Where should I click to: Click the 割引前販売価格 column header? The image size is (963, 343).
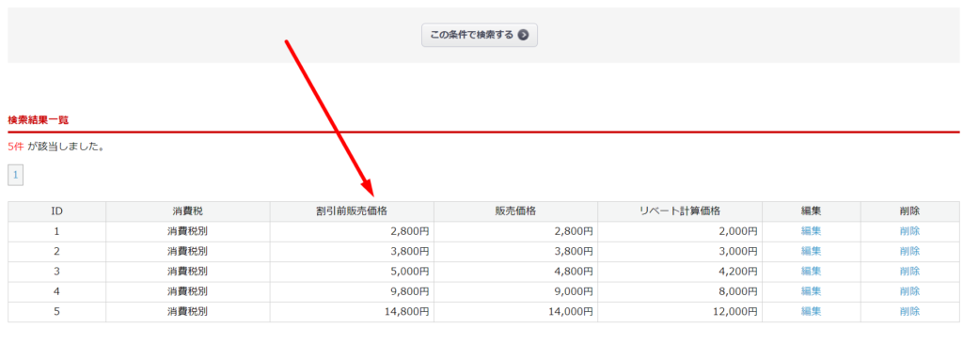352,211
